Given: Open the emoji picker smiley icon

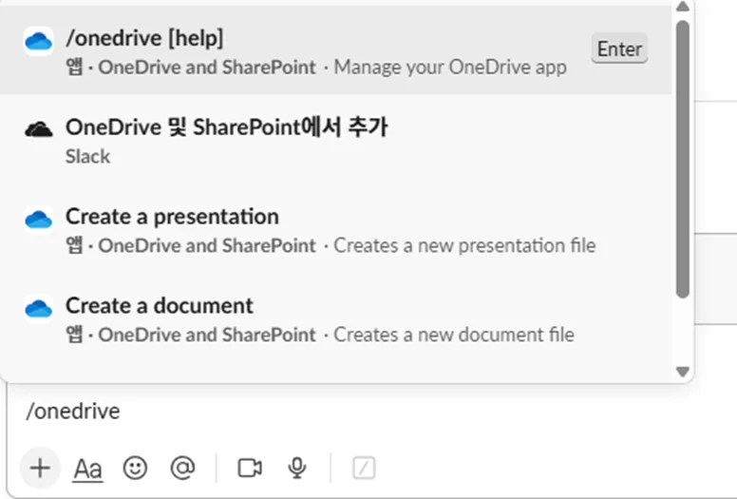Looking at the screenshot, I should coord(135,468).
